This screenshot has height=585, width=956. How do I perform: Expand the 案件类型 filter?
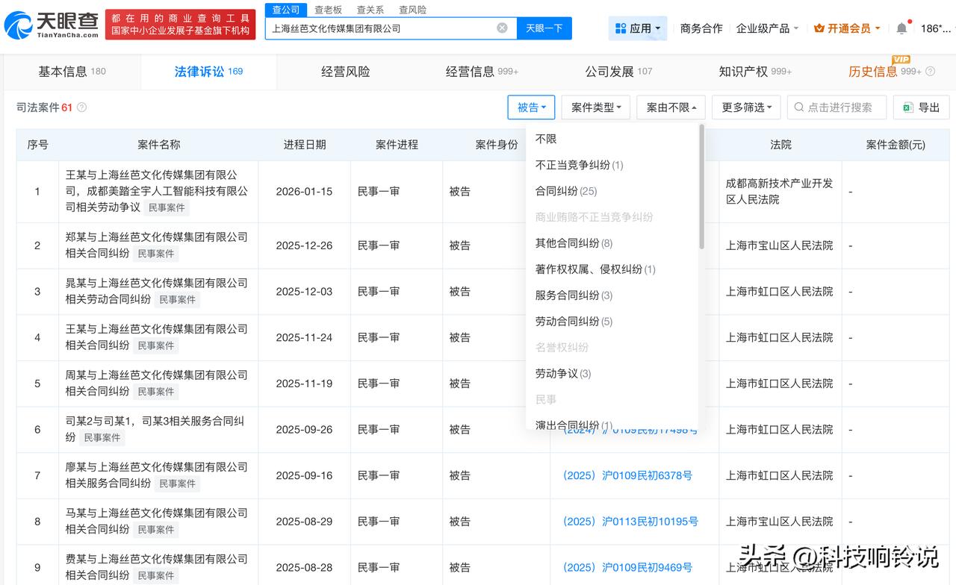click(596, 107)
